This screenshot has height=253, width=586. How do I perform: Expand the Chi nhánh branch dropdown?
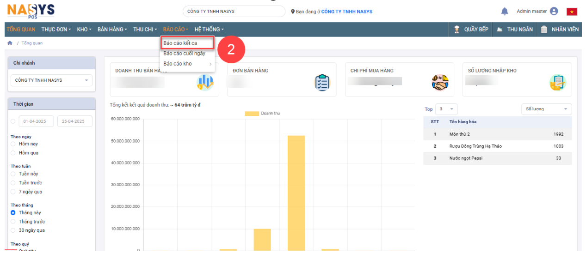(x=51, y=80)
